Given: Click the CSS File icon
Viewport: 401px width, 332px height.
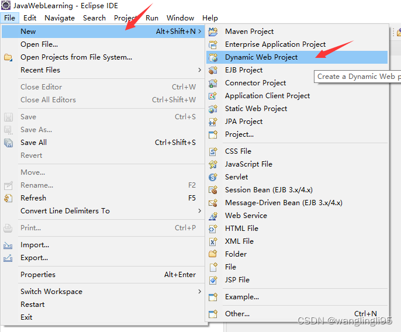Looking at the screenshot, I should tap(213, 151).
